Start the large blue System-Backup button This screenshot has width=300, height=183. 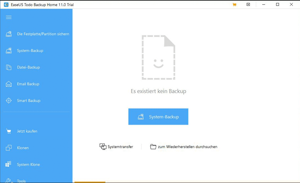(x=158, y=117)
